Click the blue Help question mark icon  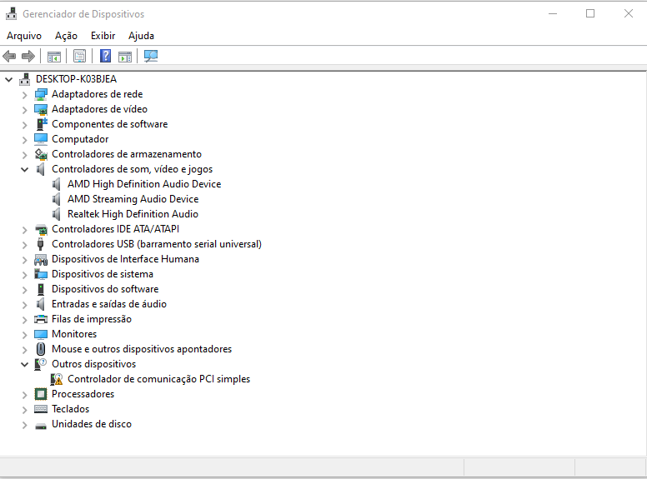106,56
